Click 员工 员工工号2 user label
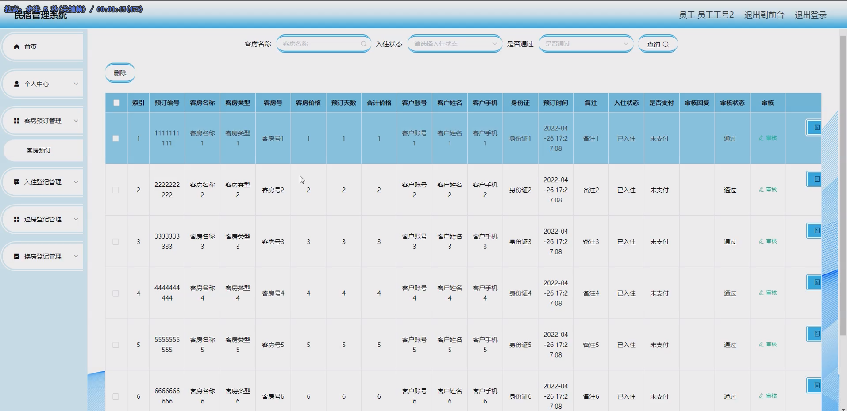This screenshot has width=847, height=411. point(706,15)
